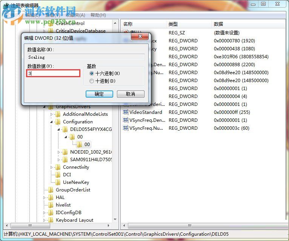Collapse the Configuration tree node
The image size is (289, 241).
point(51,122)
